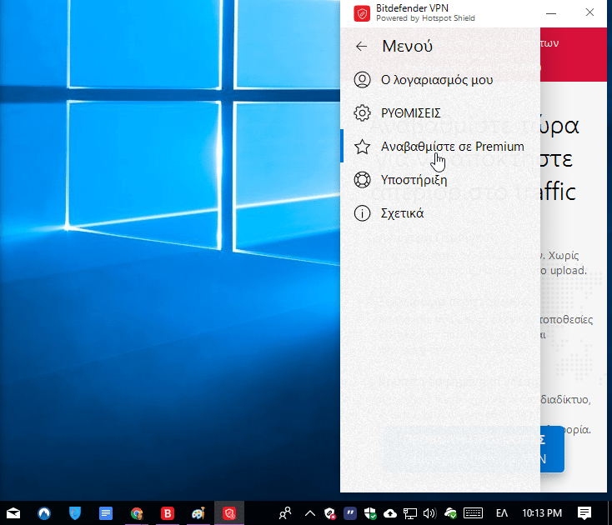Show hidden system tray icons

tap(310, 513)
